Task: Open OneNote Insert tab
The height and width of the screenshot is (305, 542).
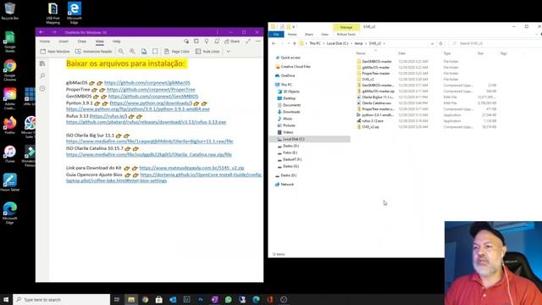Action: point(64,42)
